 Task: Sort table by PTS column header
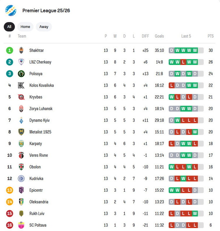pyautogui.click(x=211, y=36)
